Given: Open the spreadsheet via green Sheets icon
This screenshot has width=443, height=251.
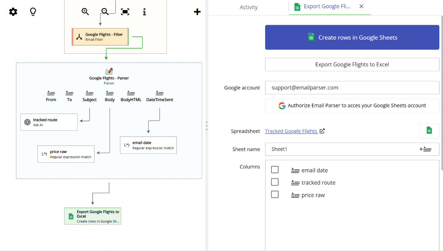Looking at the screenshot, I should 429,131.
